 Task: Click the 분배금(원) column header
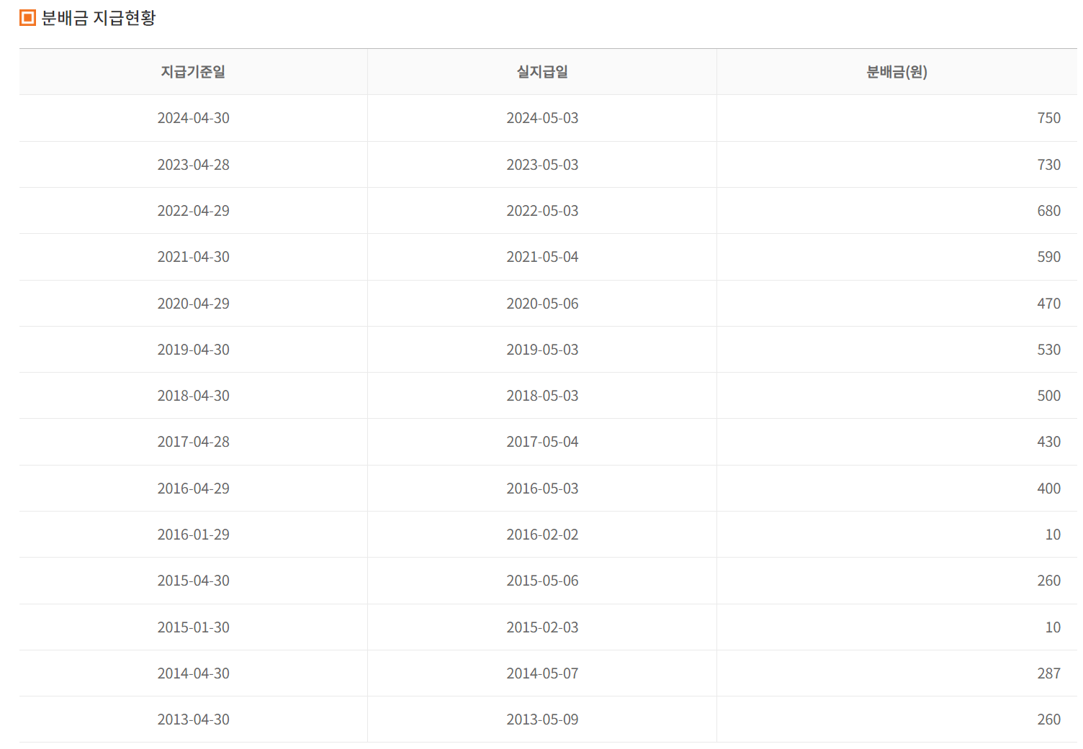[896, 72]
